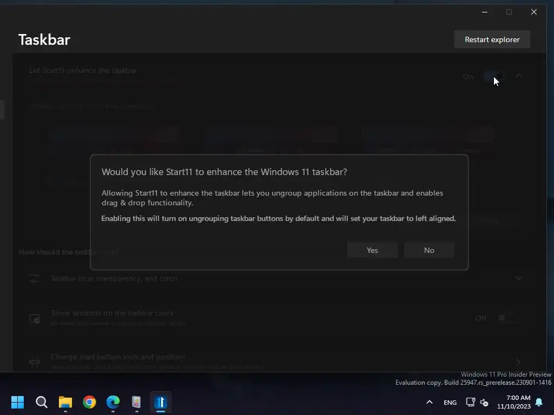Screen dimensions: 554x415
Task: Open taskbar Search
Action: pyautogui.click(x=41, y=402)
